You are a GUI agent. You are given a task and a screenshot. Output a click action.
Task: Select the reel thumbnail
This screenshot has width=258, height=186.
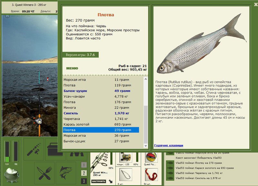(x=126, y=158)
